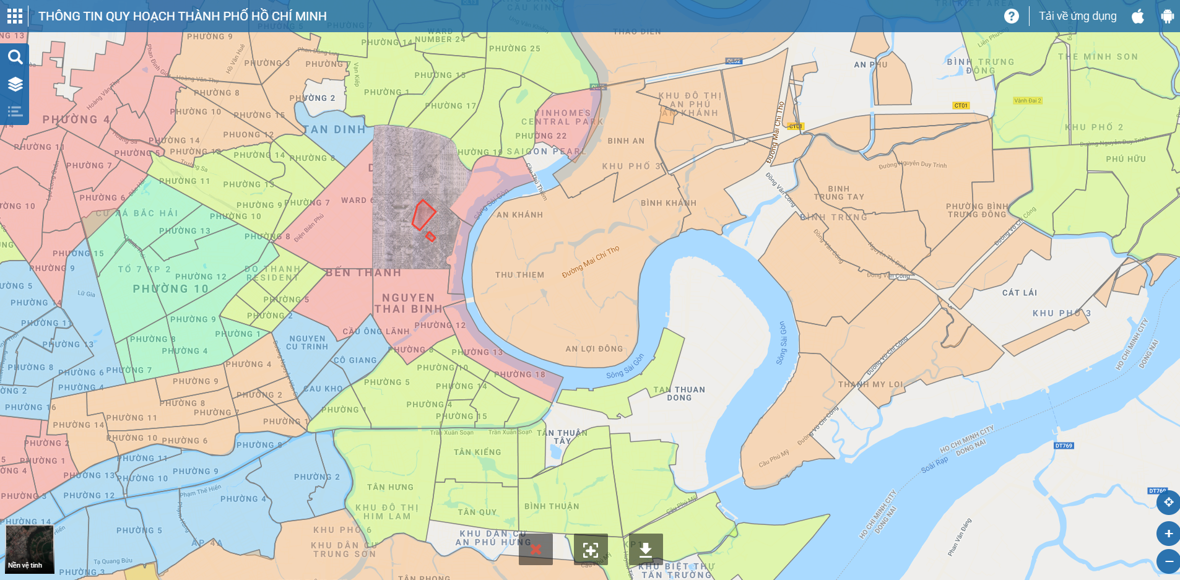Clear selection with the red X button
Screen dimensions: 1180x580
(x=536, y=549)
